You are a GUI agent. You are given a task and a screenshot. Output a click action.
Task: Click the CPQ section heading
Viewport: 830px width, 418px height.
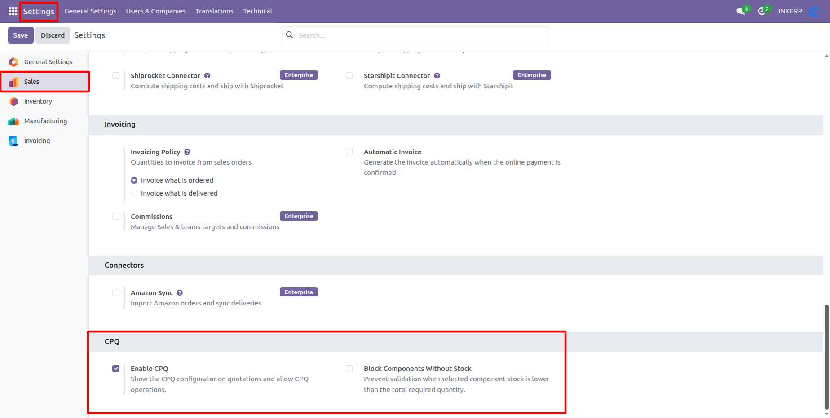click(x=112, y=341)
